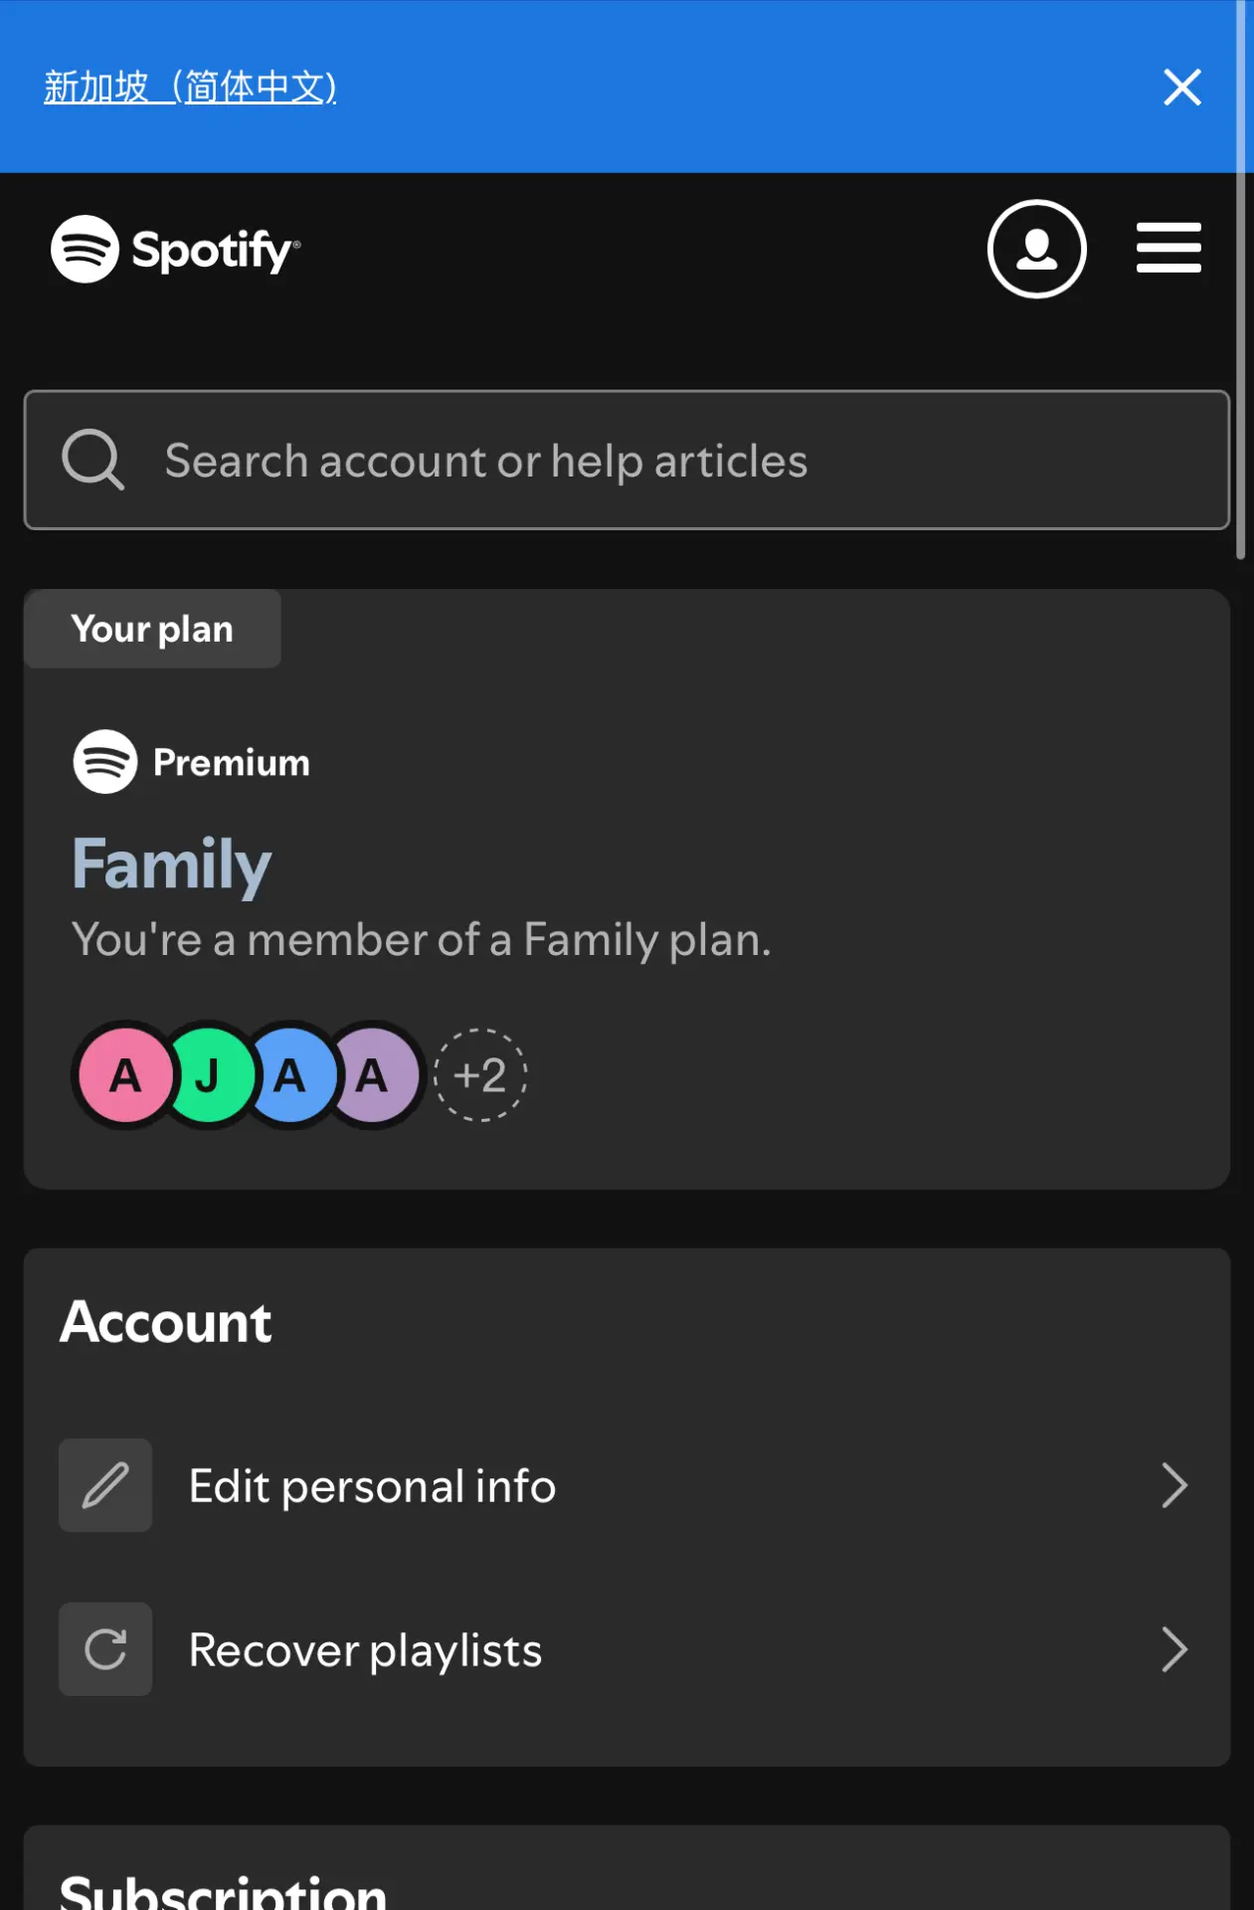Switch to Singapore Simplified Chinese link

(x=190, y=88)
